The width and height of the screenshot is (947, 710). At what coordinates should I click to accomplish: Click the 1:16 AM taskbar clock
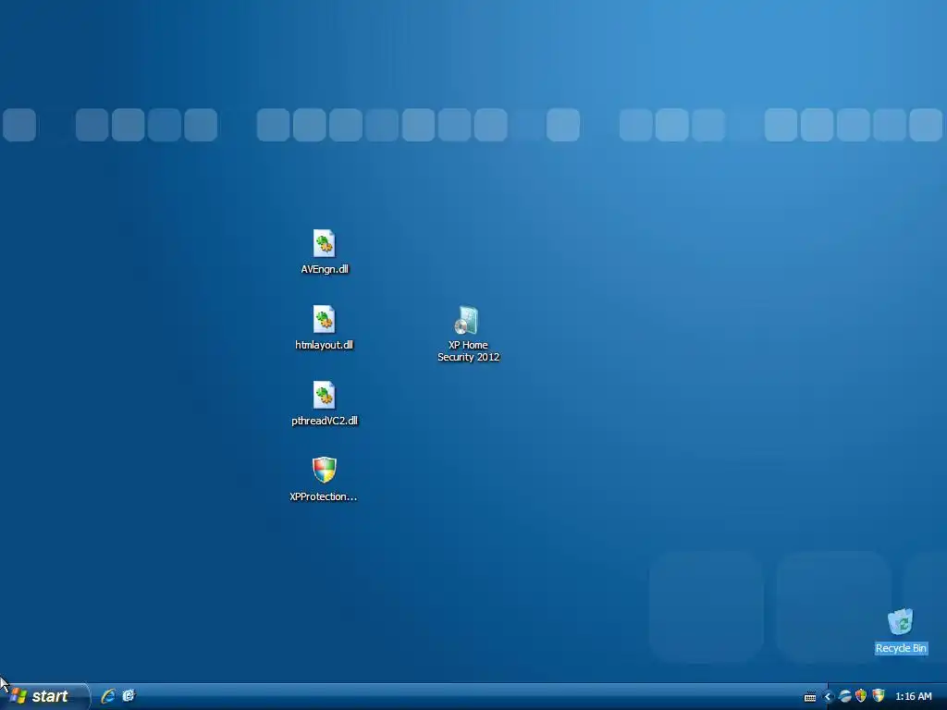pyautogui.click(x=913, y=697)
